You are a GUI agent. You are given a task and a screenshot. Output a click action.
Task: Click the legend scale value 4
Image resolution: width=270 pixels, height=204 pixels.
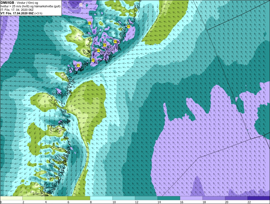click(x=46, y=202)
